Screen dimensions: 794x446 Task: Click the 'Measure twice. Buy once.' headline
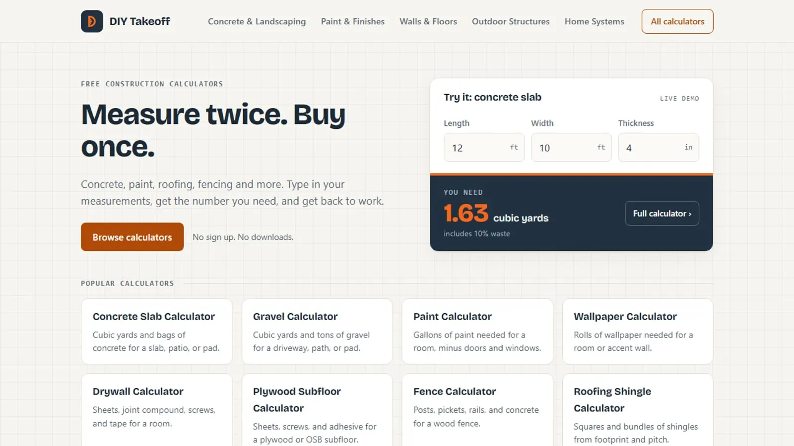(213, 130)
